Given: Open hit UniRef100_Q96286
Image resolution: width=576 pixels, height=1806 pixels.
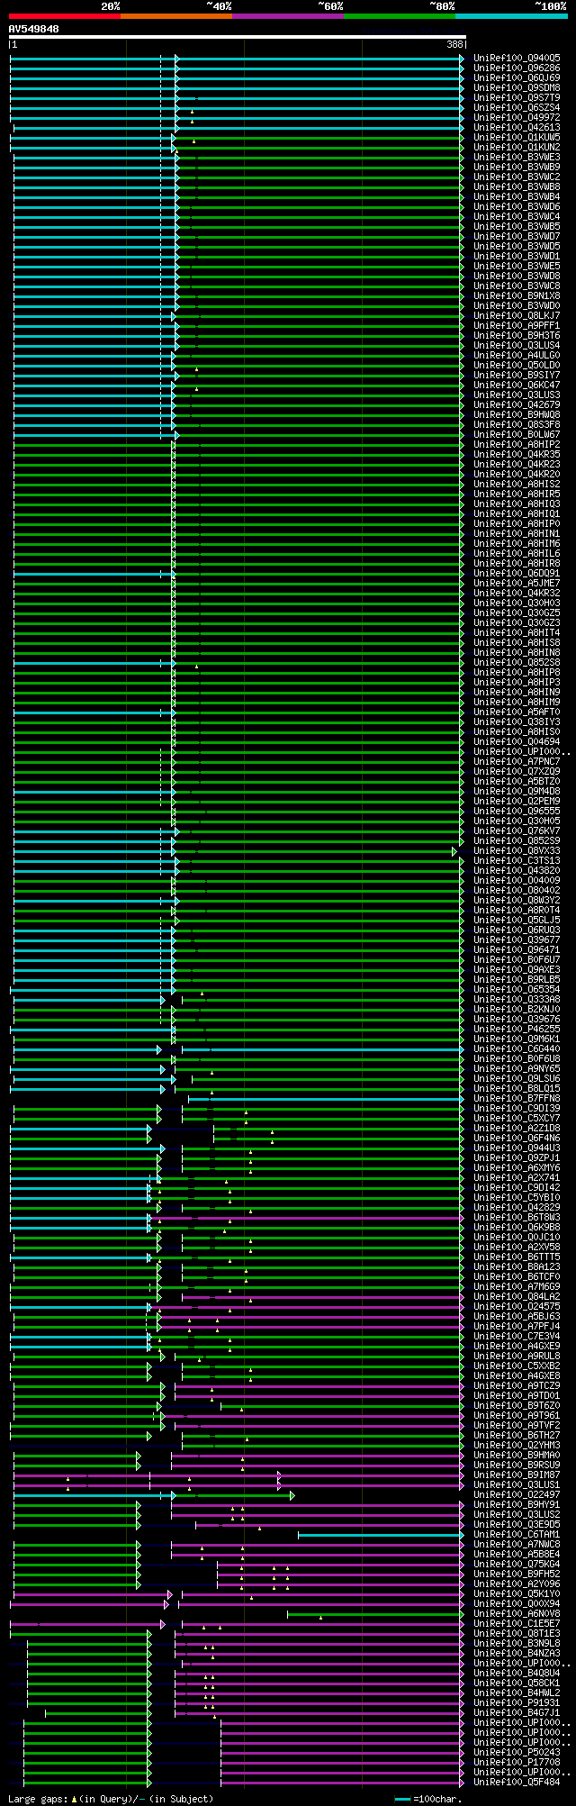Looking at the screenshot, I should coord(517,68).
